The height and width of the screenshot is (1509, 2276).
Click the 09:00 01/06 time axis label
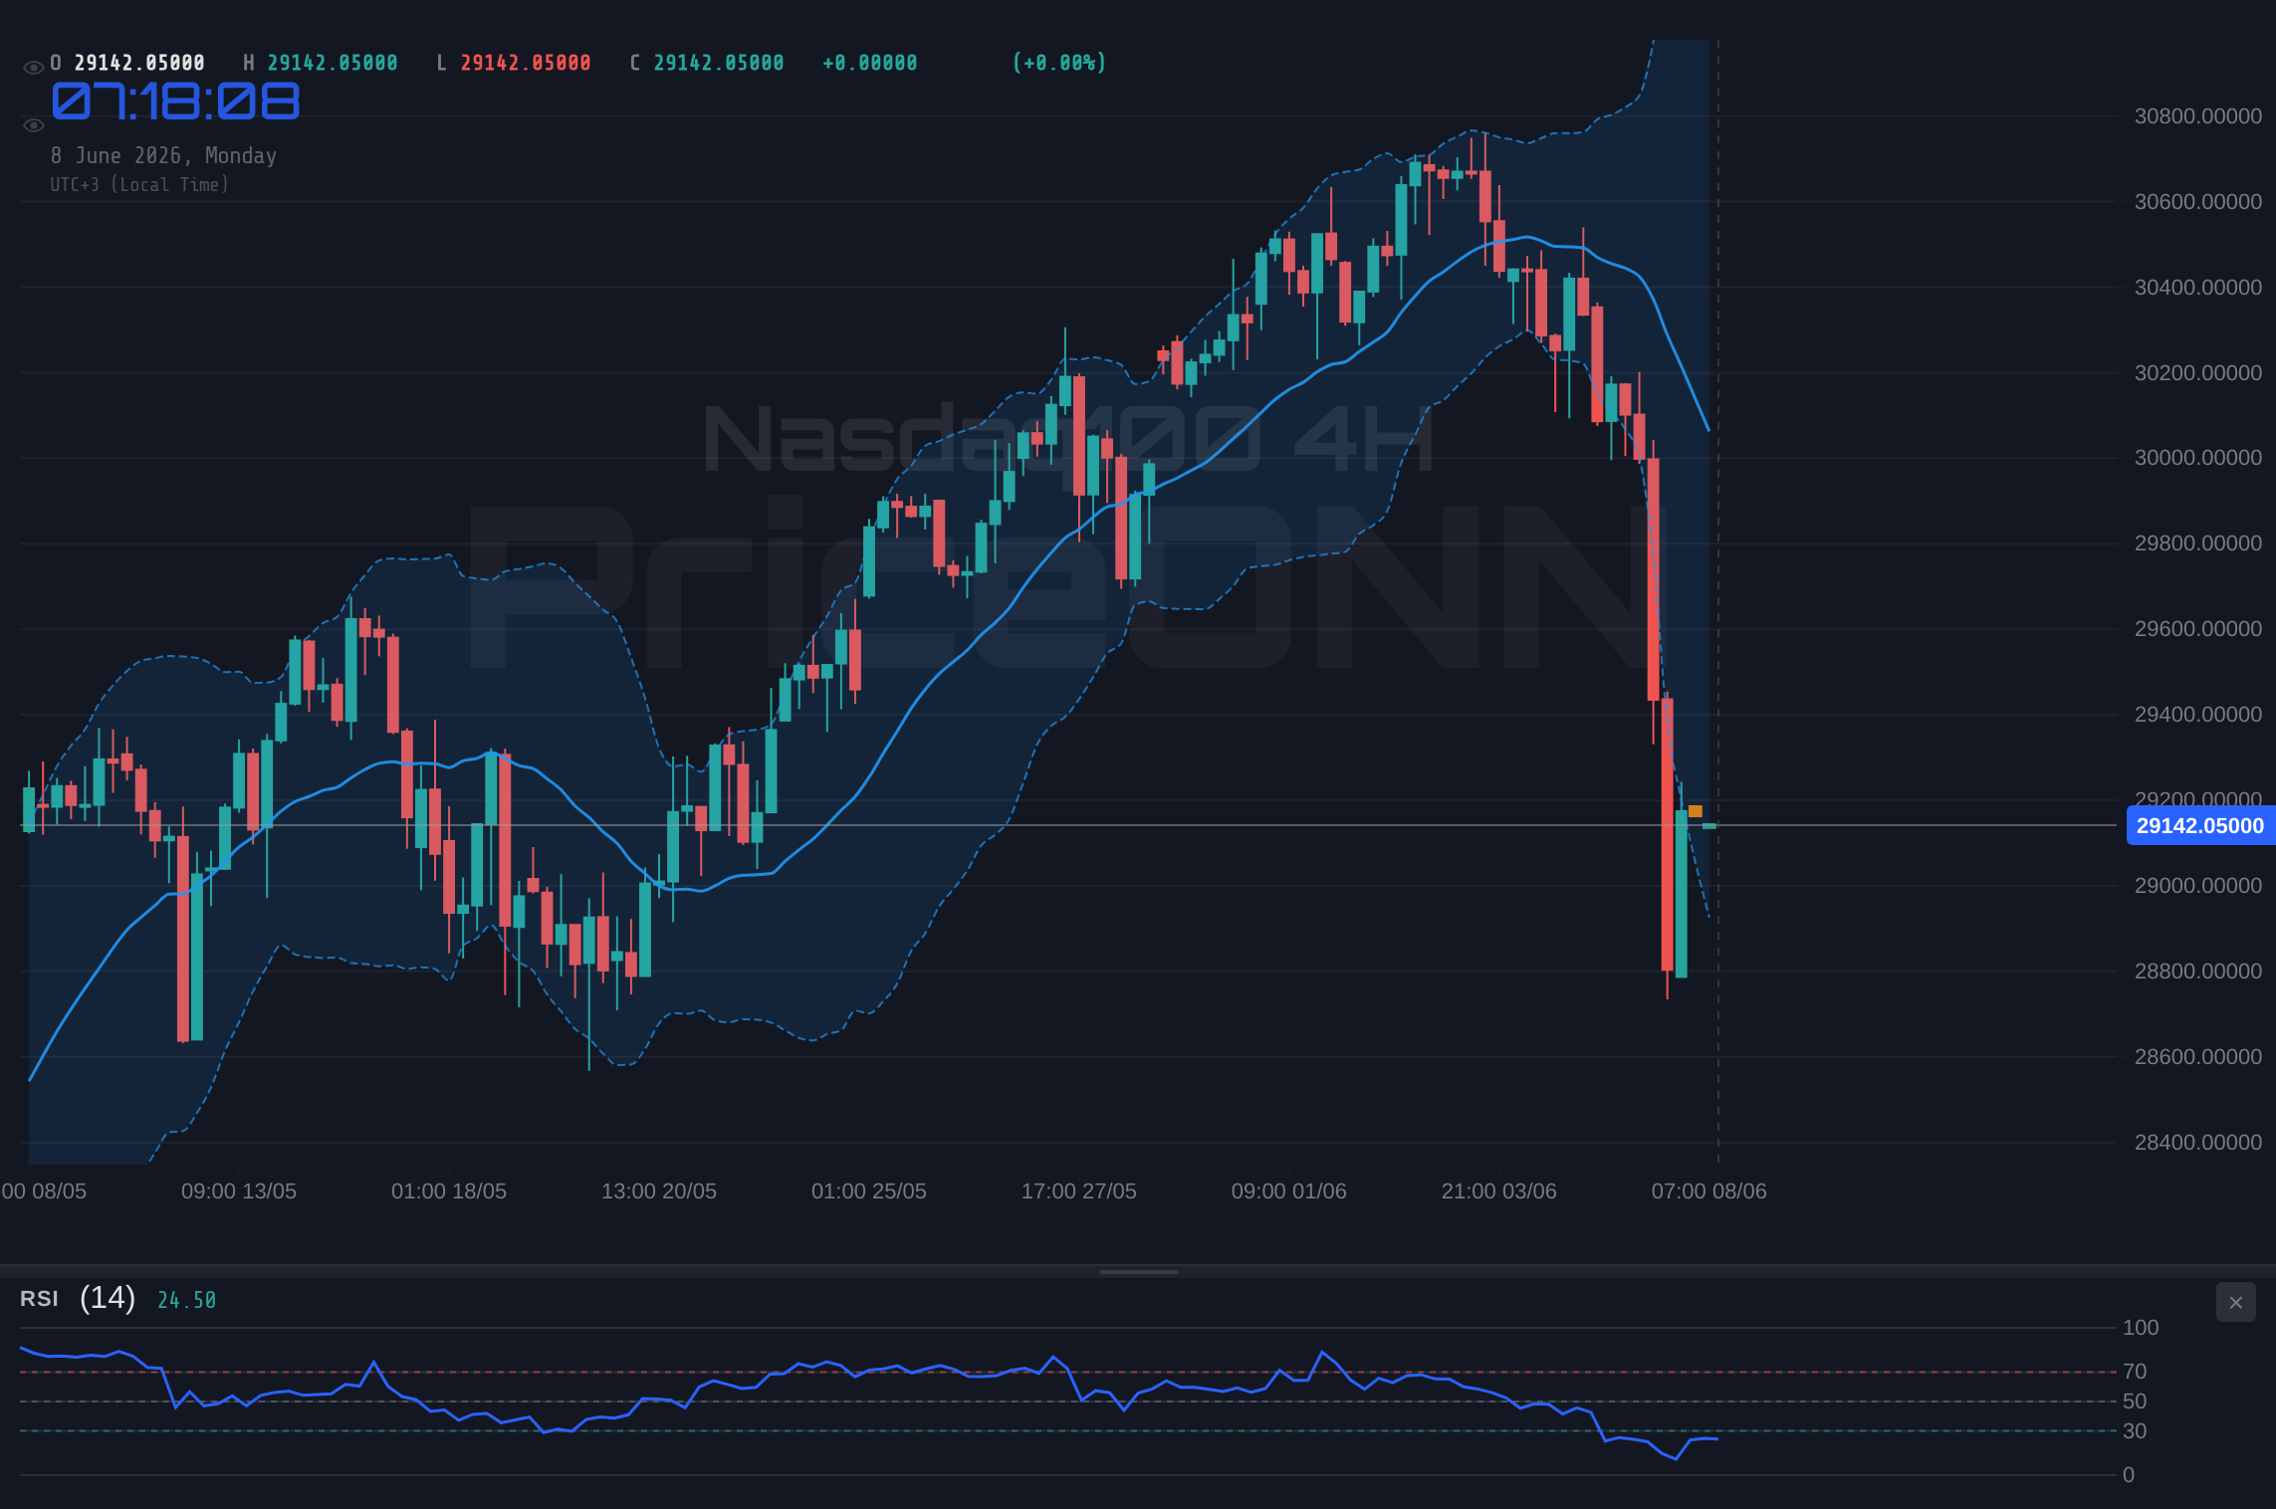pos(1289,1191)
